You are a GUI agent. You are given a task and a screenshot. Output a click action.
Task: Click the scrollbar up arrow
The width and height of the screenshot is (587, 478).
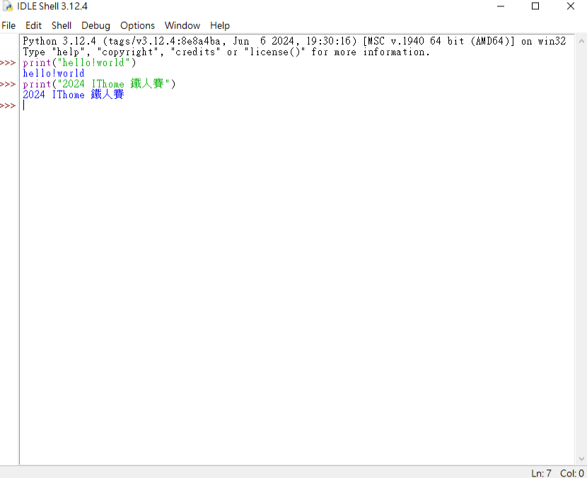581,41
